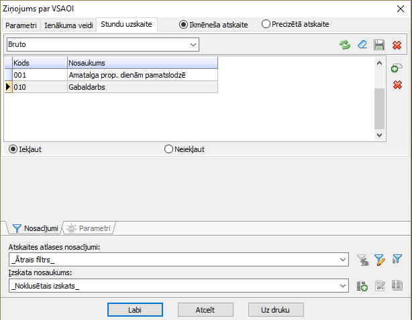Choose the Precizētā atskaite option

pyautogui.click(x=266, y=24)
